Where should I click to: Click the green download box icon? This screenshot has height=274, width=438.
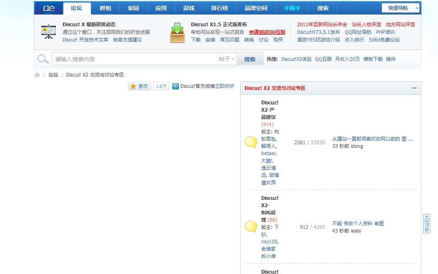tap(177, 33)
